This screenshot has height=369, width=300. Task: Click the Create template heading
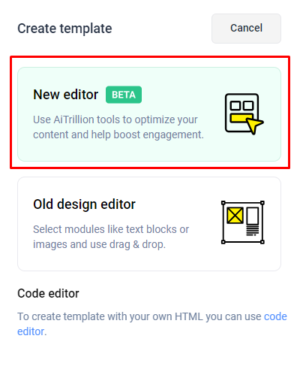click(64, 29)
